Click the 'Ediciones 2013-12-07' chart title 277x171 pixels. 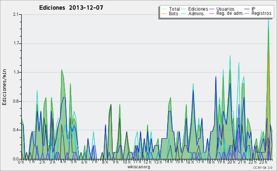71,8
